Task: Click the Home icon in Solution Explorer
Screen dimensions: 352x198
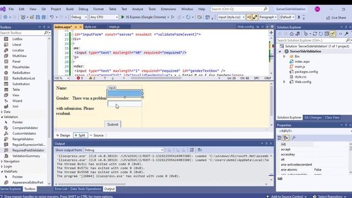Action: click(291, 34)
